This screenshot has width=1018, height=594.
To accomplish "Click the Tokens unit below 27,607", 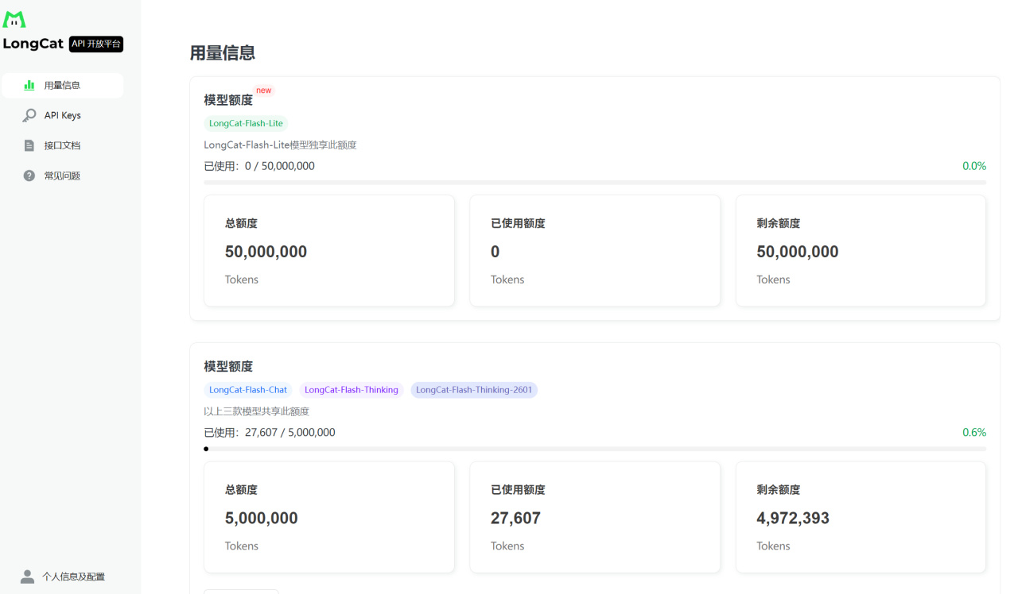I will tap(507, 546).
